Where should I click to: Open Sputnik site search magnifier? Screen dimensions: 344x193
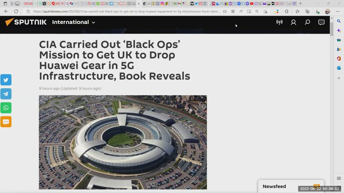pos(307,22)
